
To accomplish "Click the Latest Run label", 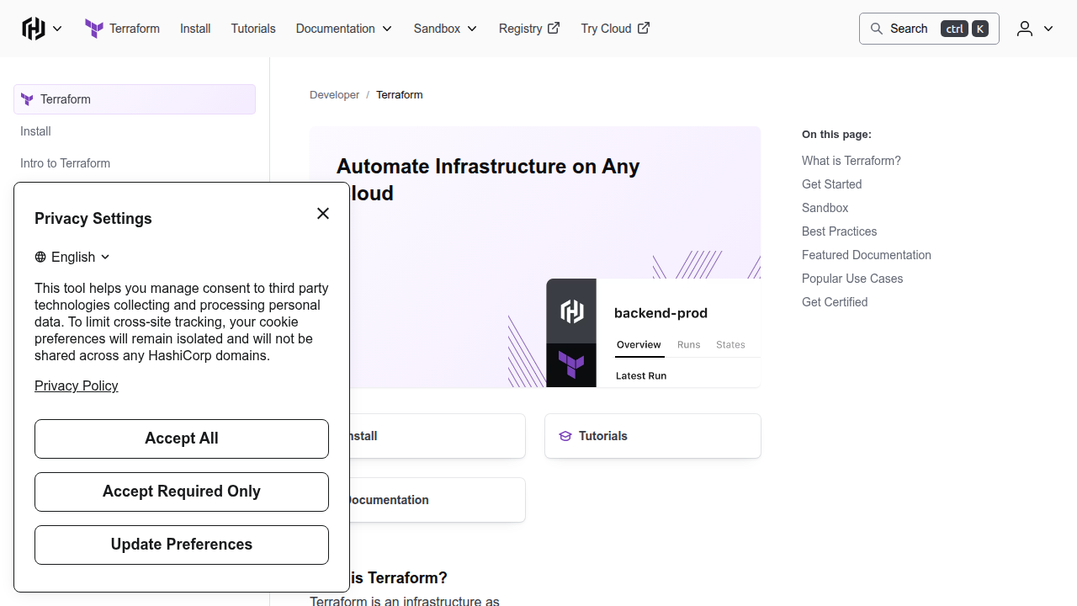I will coord(641,376).
